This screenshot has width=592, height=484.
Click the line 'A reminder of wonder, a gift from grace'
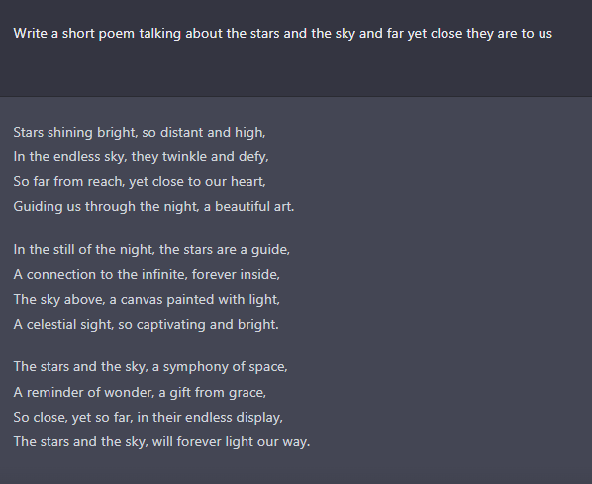click(x=140, y=393)
